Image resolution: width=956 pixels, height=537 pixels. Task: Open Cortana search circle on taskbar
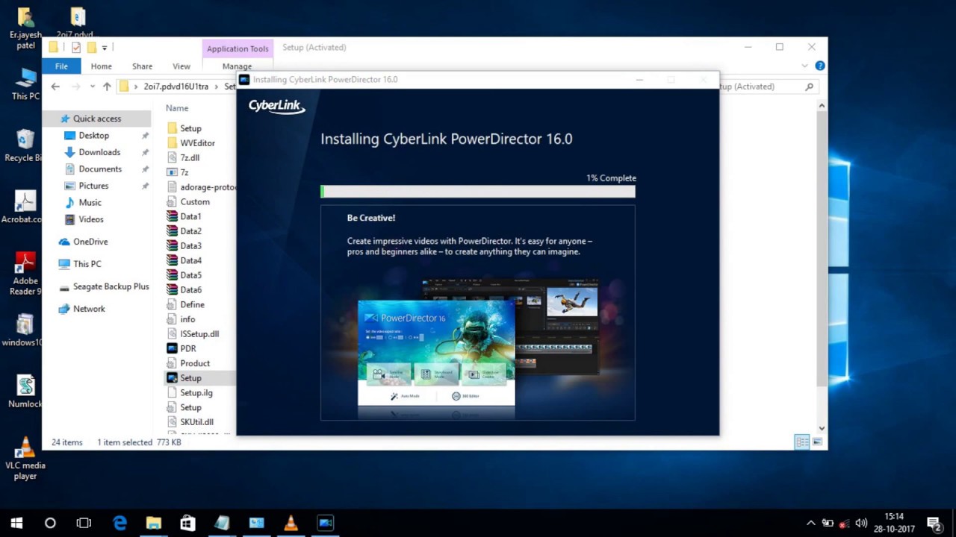(50, 523)
